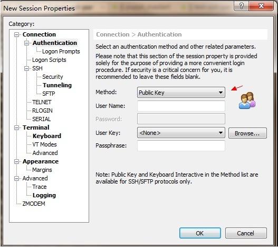Collapse the Authentication tree node

pos(26,43)
